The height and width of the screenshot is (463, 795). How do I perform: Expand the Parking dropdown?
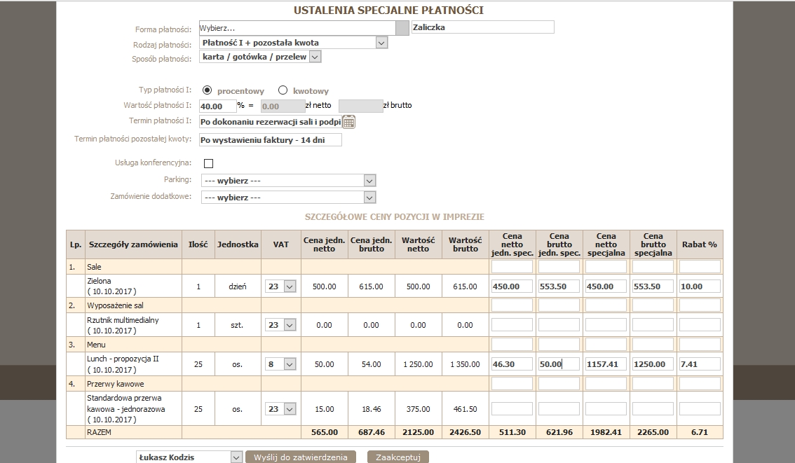point(289,180)
